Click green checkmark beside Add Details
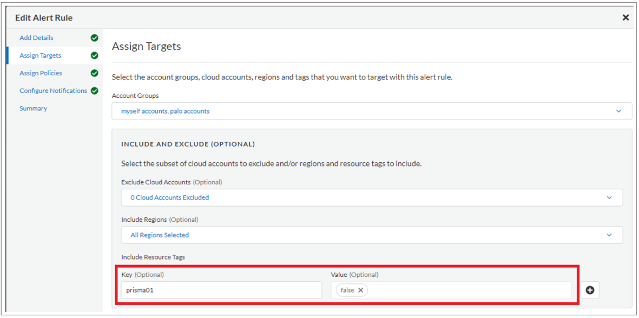This screenshot has width=639, height=318. [95, 38]
